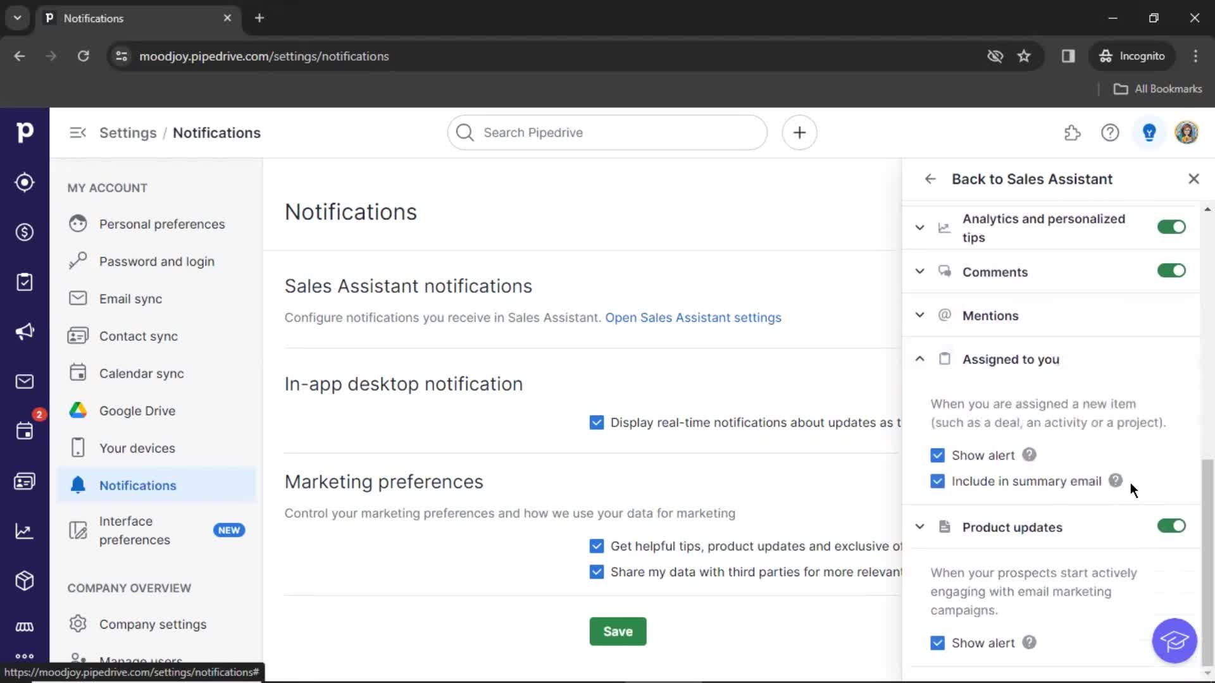Click the Leads inbox icon
Screen dimensions: 1215x683
click(x=24, y=181)
